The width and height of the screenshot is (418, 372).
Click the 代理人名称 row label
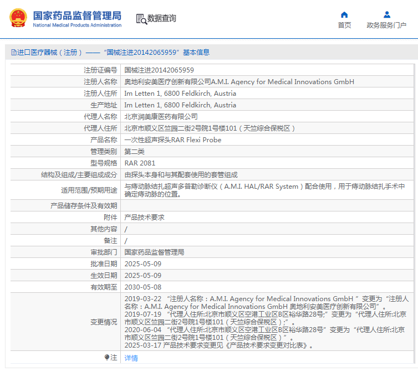click(x=100, y=117)
